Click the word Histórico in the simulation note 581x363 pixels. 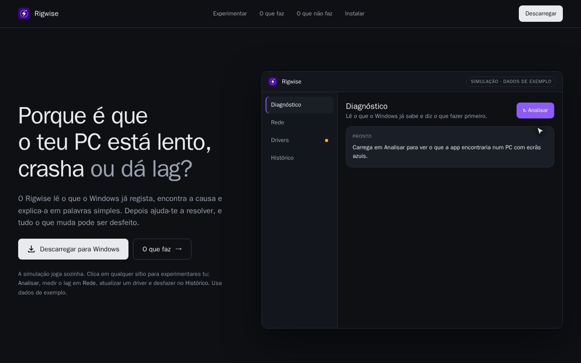coord(197,283)
